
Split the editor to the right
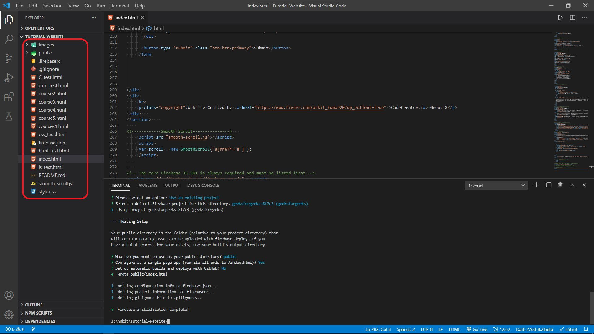pyautogui.click(x=572, y=18)
